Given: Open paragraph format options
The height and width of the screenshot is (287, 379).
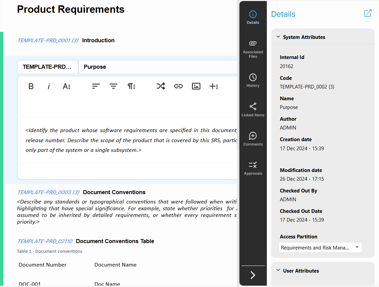Looking at the screenshot, I should 131,86.
